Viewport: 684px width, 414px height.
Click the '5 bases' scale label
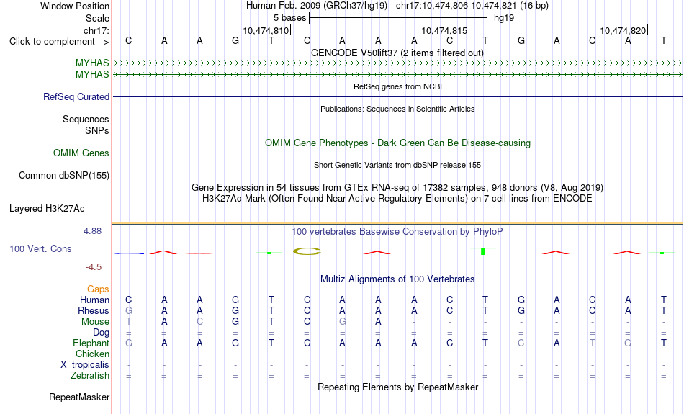point(289,18)
